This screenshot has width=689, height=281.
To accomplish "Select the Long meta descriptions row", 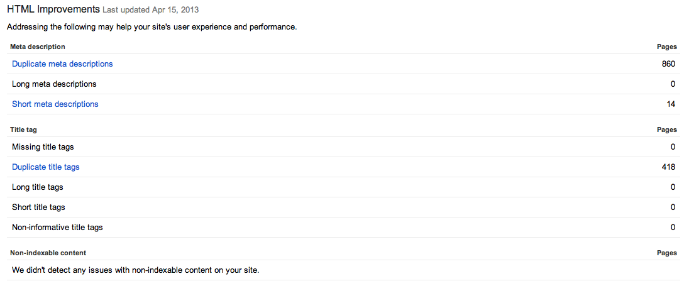I will [x=344, y=84].
